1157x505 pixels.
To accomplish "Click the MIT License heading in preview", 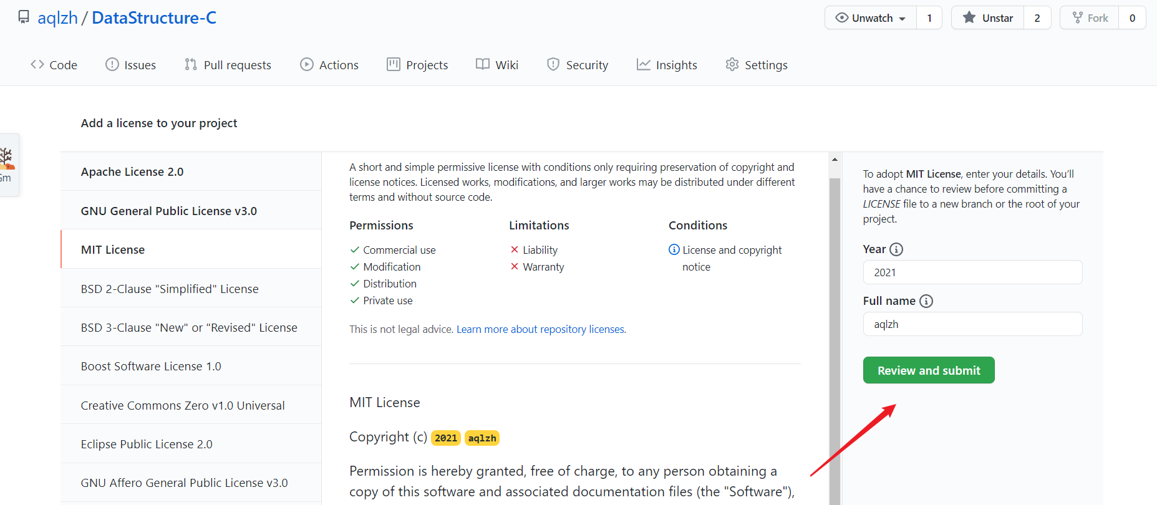I will click(385, 403).
